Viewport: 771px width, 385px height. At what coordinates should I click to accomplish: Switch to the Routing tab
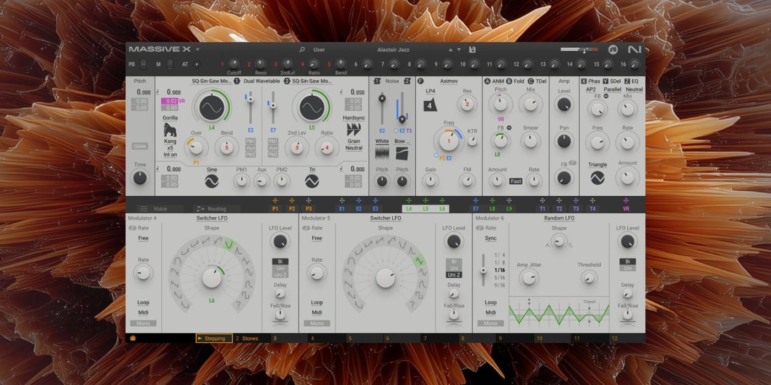(216, 208)
